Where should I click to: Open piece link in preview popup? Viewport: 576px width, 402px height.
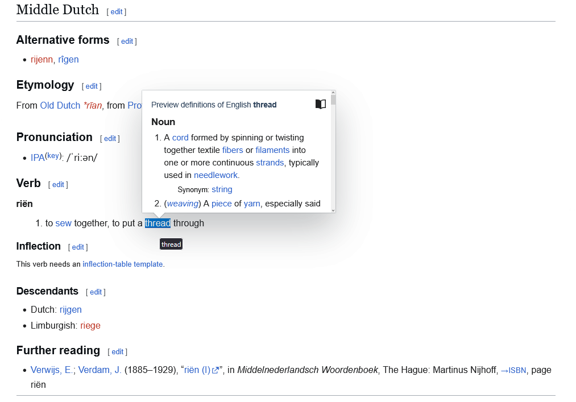pos(222,204)
